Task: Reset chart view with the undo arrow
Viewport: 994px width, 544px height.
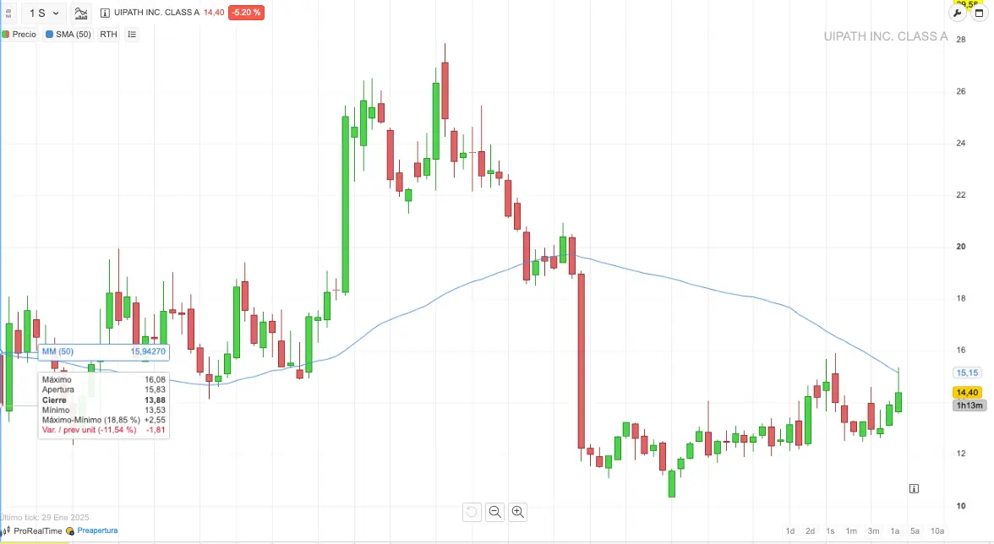Action: (472, 511)
